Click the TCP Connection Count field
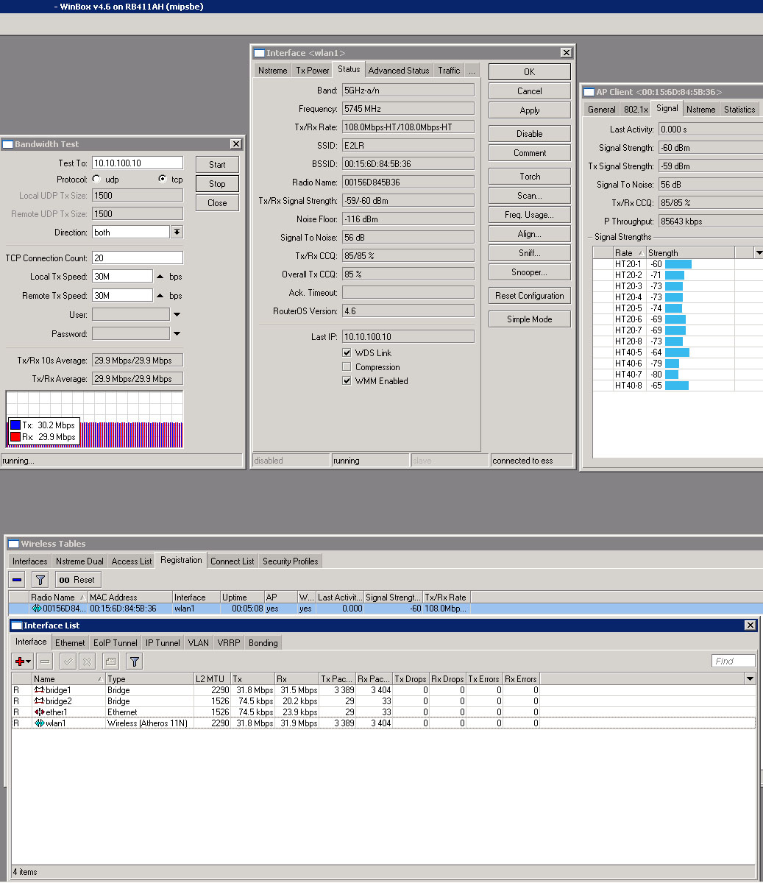Viewport: 763px width, 883px height. (138, 258)
